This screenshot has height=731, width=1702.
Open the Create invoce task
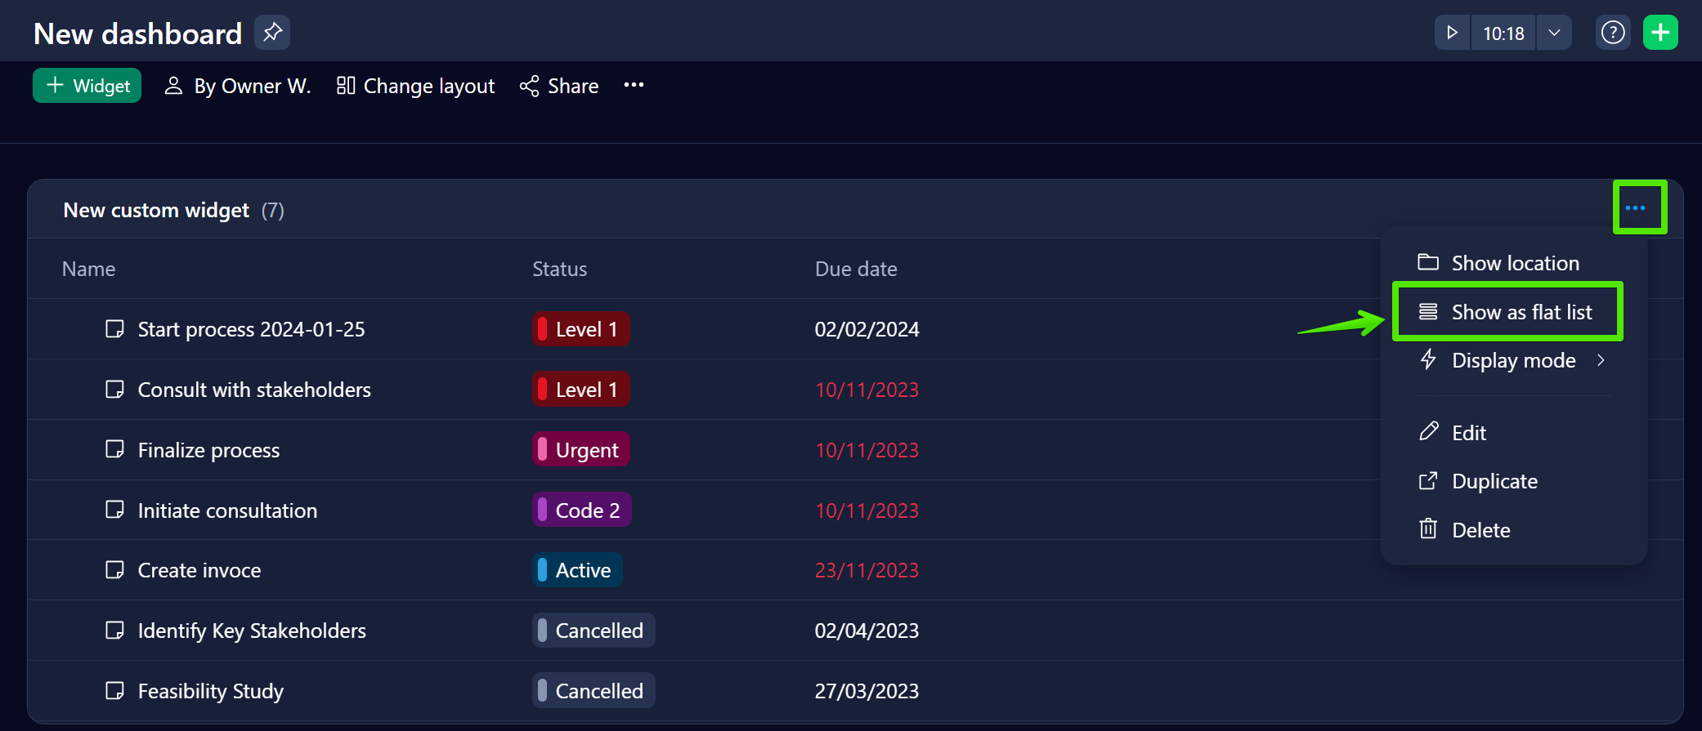point(199,570)
